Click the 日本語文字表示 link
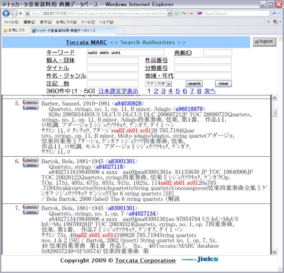The height and width of the screenshot is (273, 284). click(118, 91)
